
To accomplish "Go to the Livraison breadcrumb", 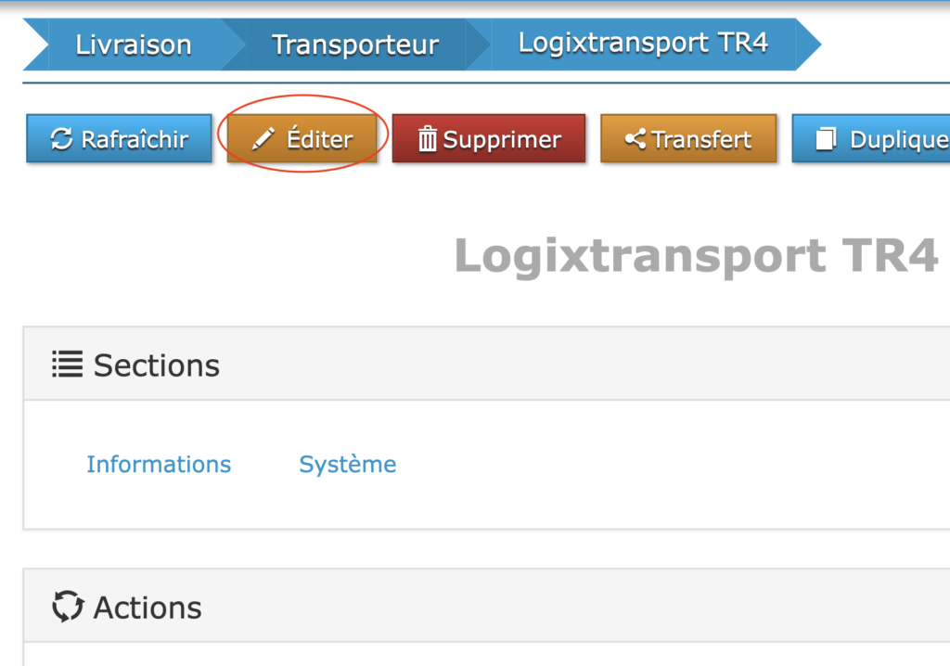I will (x=133, y=45).
